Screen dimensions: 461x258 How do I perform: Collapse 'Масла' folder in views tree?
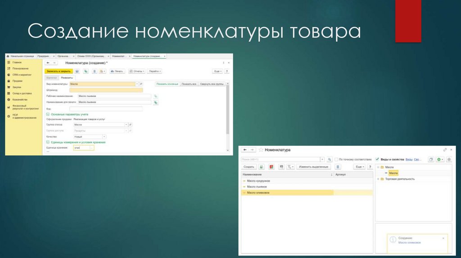tap(378, 167)
